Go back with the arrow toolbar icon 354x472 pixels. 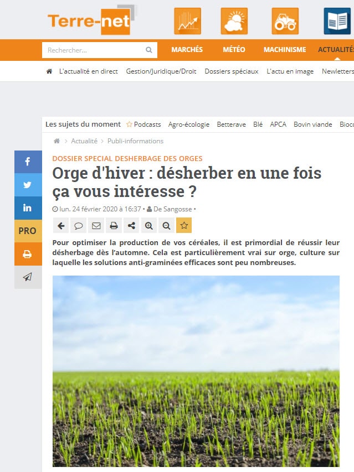pos(61,225)
